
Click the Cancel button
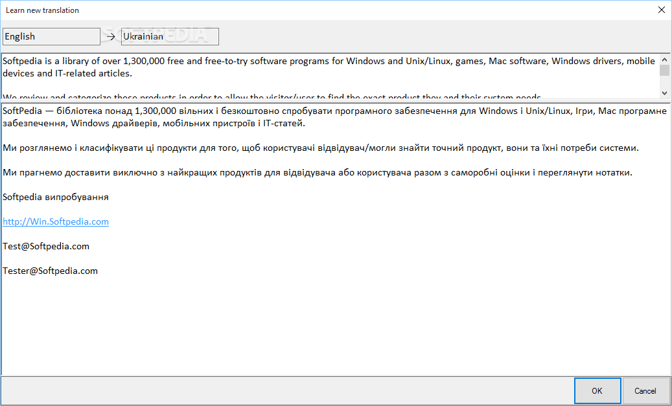(645, 390)
